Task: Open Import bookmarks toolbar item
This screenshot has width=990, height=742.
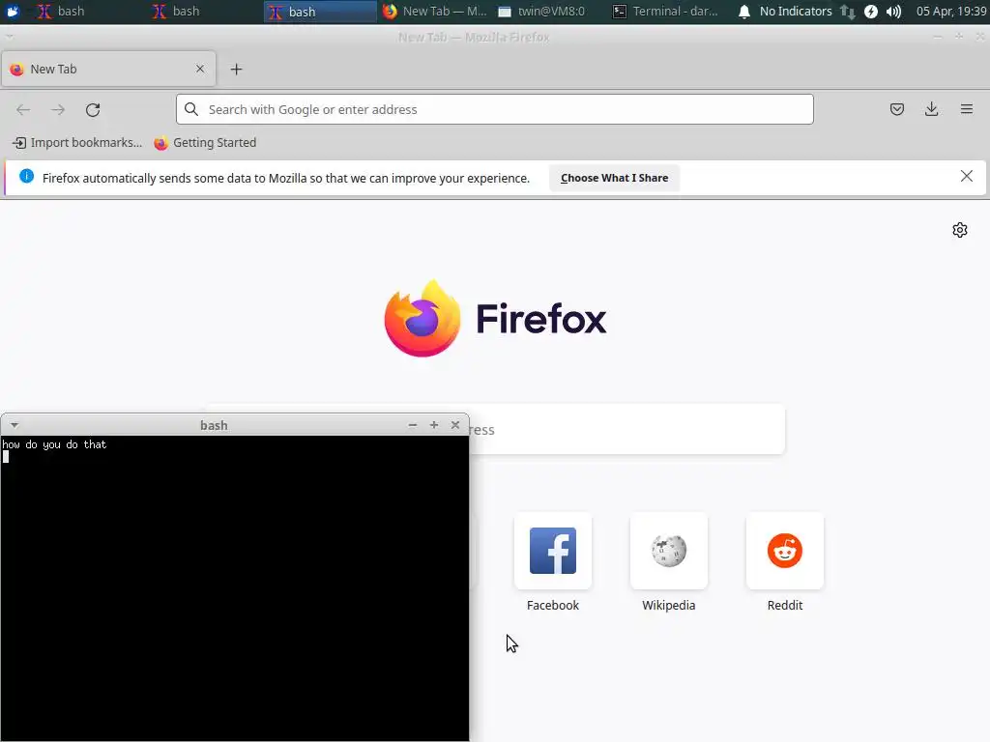Action: [77, 143]
